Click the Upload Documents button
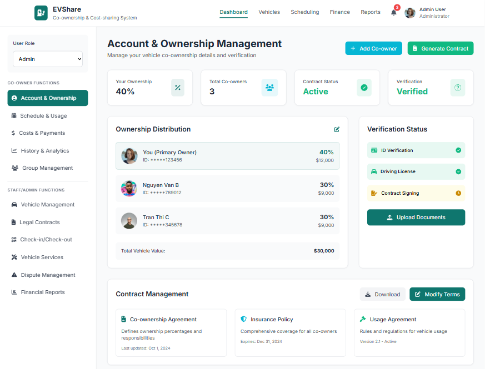 (416, 218)
